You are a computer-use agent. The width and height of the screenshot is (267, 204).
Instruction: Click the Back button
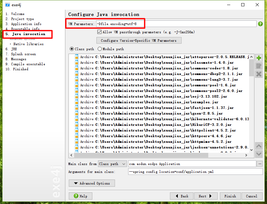click(x=182, y=196)
